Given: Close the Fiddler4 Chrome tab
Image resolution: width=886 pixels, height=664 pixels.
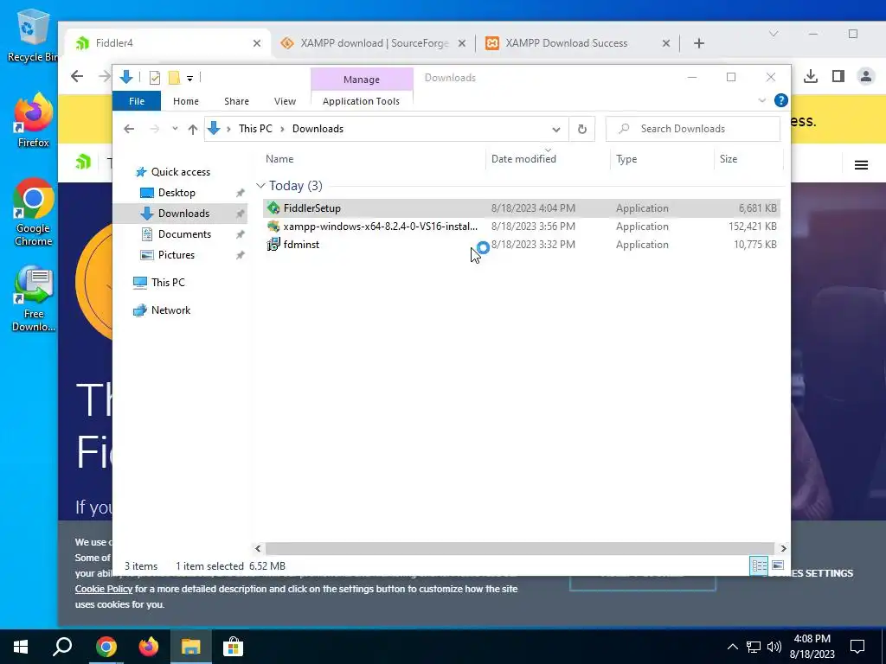Looking at the screenshot, I should [256, 43].
